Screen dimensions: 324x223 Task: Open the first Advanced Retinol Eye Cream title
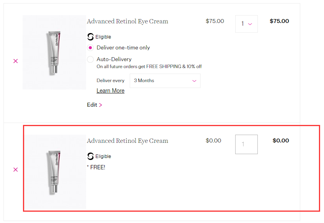click(x=127, y=21)
